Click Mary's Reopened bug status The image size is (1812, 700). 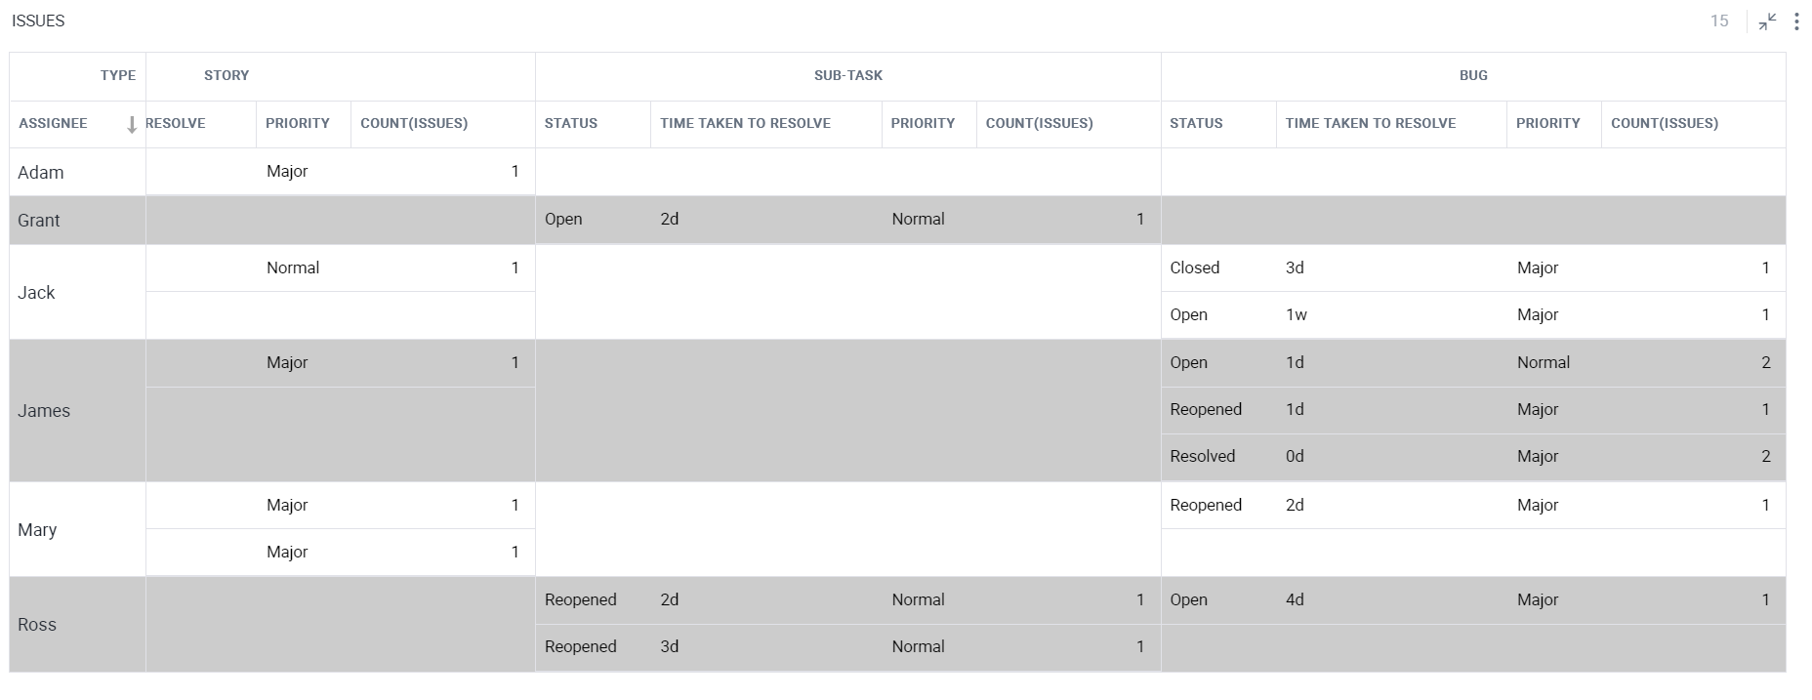click(1206, 505)
